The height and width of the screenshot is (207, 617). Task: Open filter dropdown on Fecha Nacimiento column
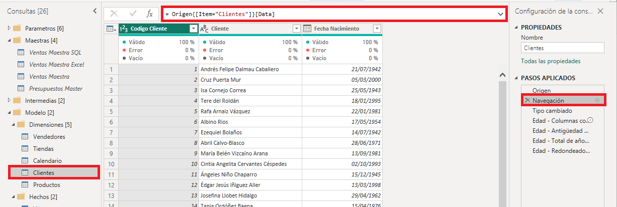click(x=377, y=29)
